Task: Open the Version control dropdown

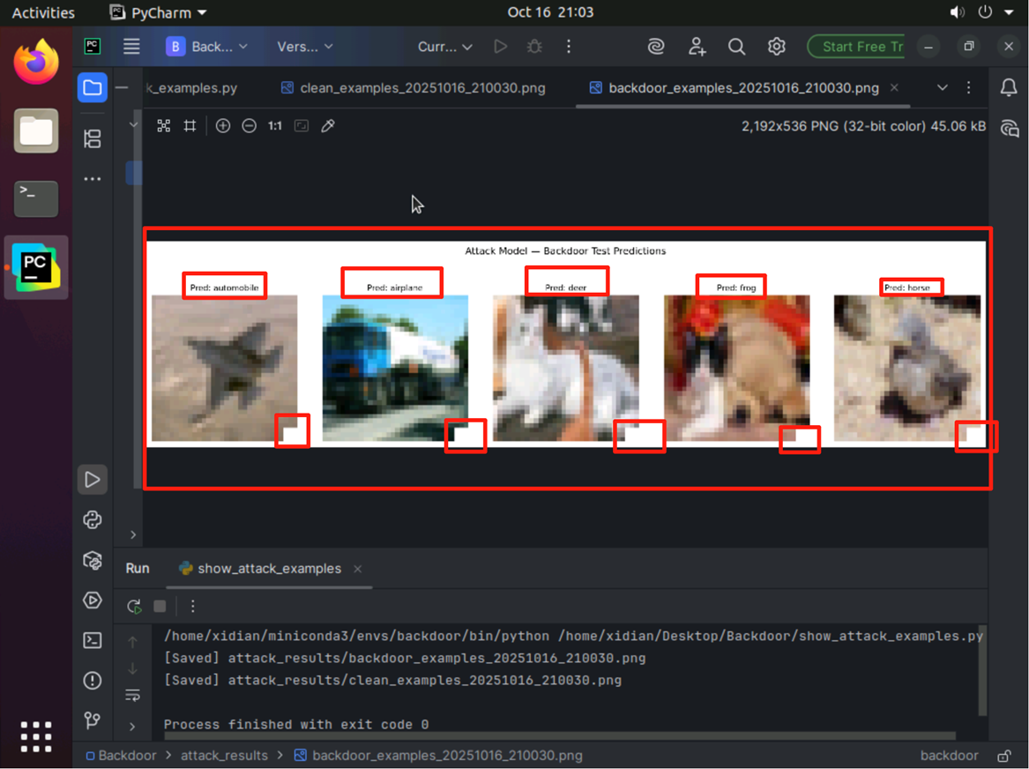Action: pyautogui.click(x=305, y=47)
